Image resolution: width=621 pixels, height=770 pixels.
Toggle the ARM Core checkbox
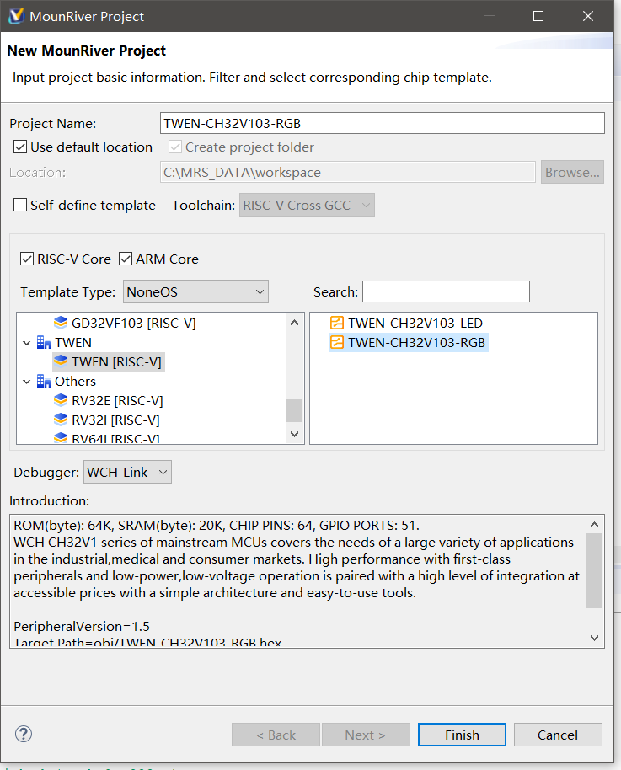[x=126, y=259]
